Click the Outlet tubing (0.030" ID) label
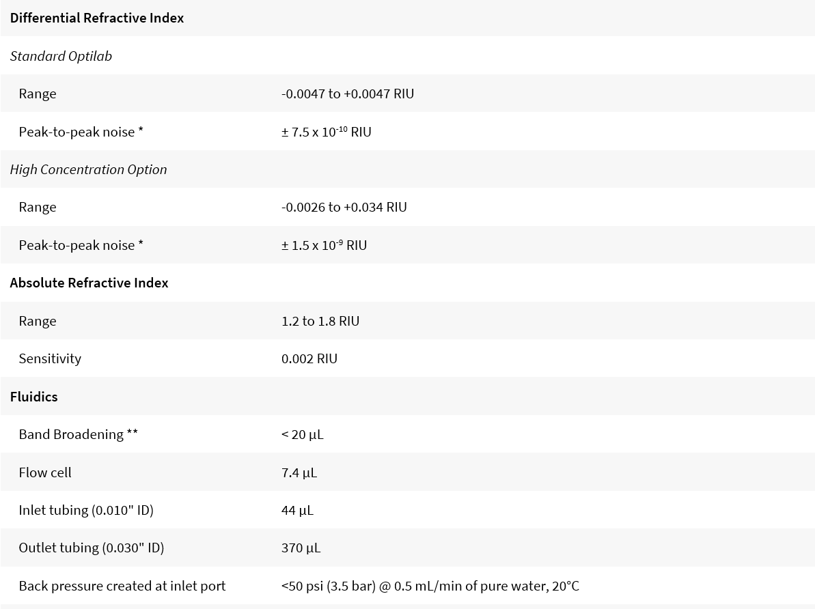The height and width of the screenshot is (609, 815). (92, 548)
